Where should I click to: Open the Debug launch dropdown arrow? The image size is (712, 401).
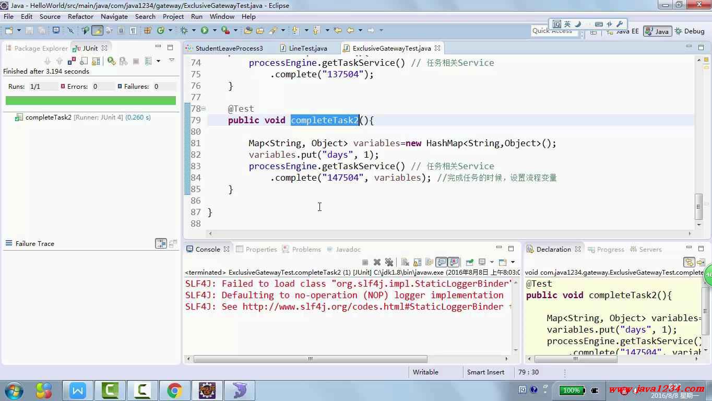pos(193,31)
